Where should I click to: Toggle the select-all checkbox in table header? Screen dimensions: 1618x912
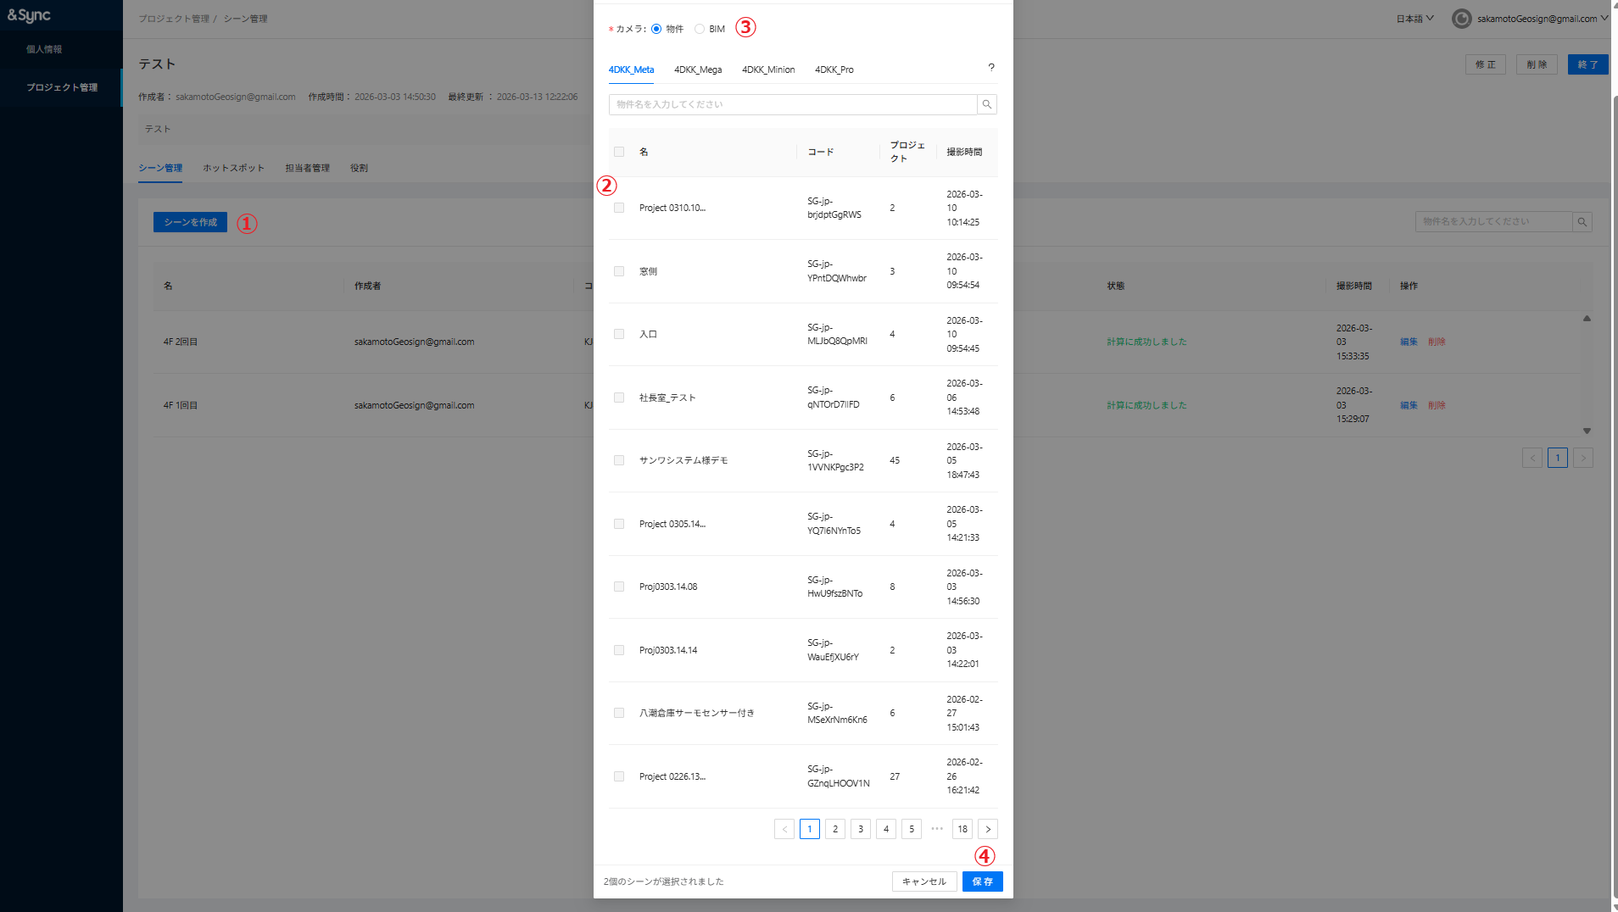(x=619, y=152)
